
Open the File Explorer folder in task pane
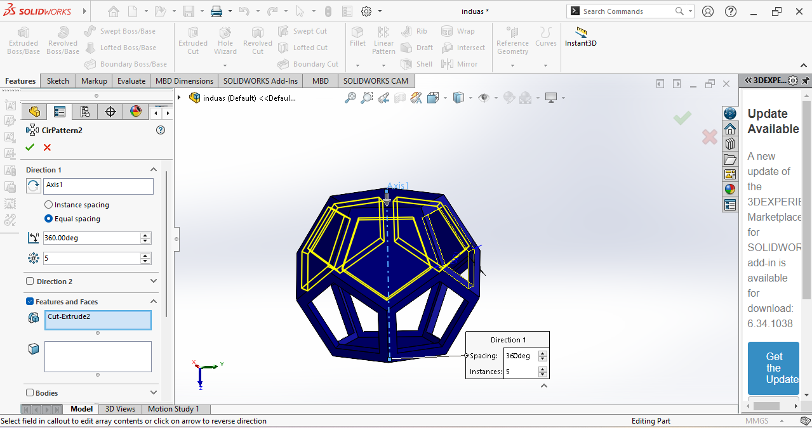[x=730, y=159]
